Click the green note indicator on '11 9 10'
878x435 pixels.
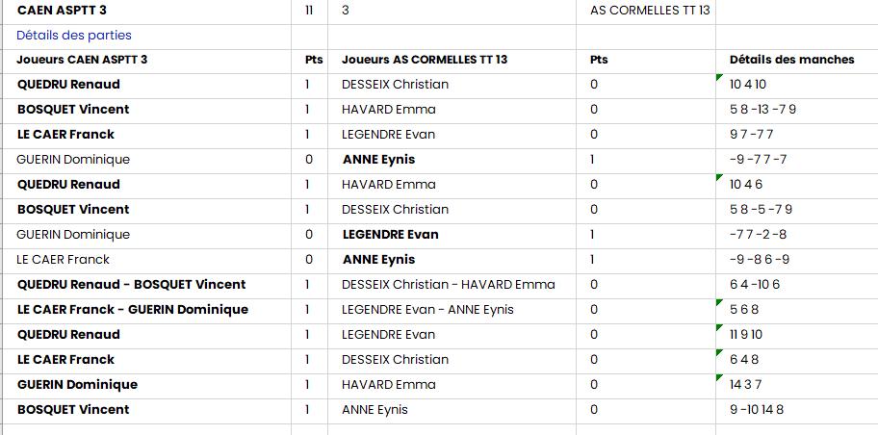point(720,326)
